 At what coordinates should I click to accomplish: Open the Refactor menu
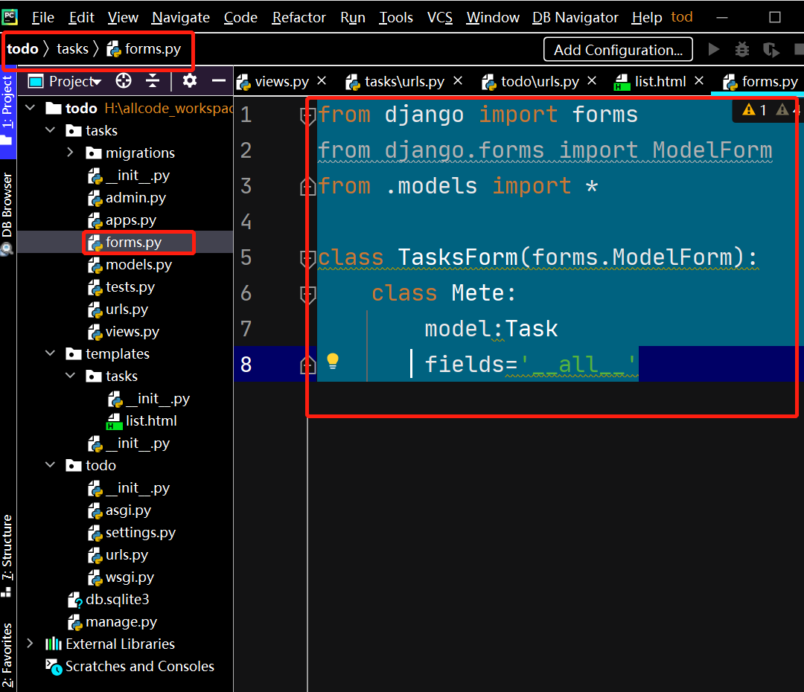click(x=299, y=17)
